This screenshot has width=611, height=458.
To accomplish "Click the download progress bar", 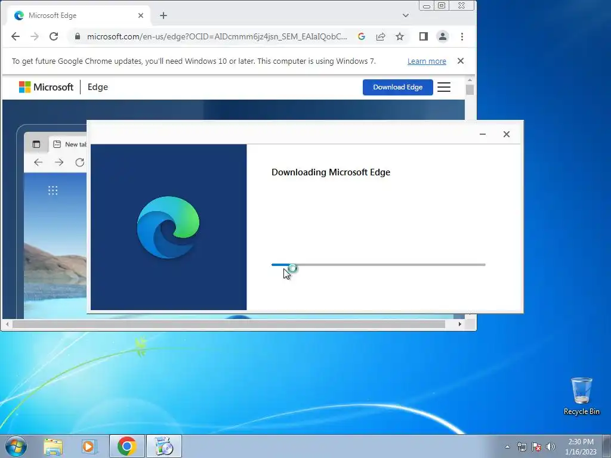I will tap(378, 265).
